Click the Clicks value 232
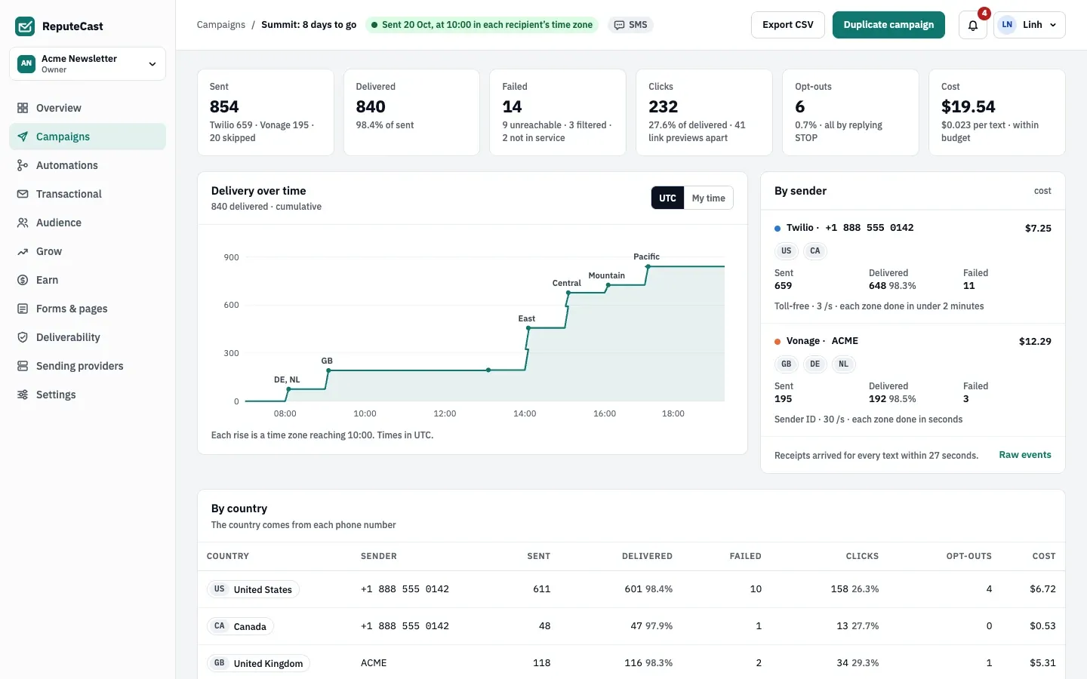The image size is (1087, 679). (x=664, y=107)
